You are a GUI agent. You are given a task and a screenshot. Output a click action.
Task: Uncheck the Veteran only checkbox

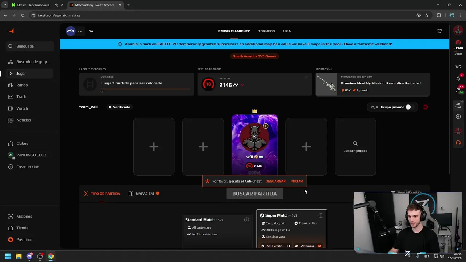click(x=319, y=246)
